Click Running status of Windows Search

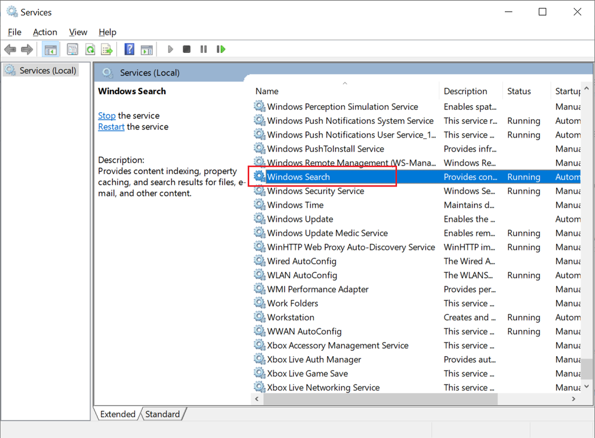[524, 177]
